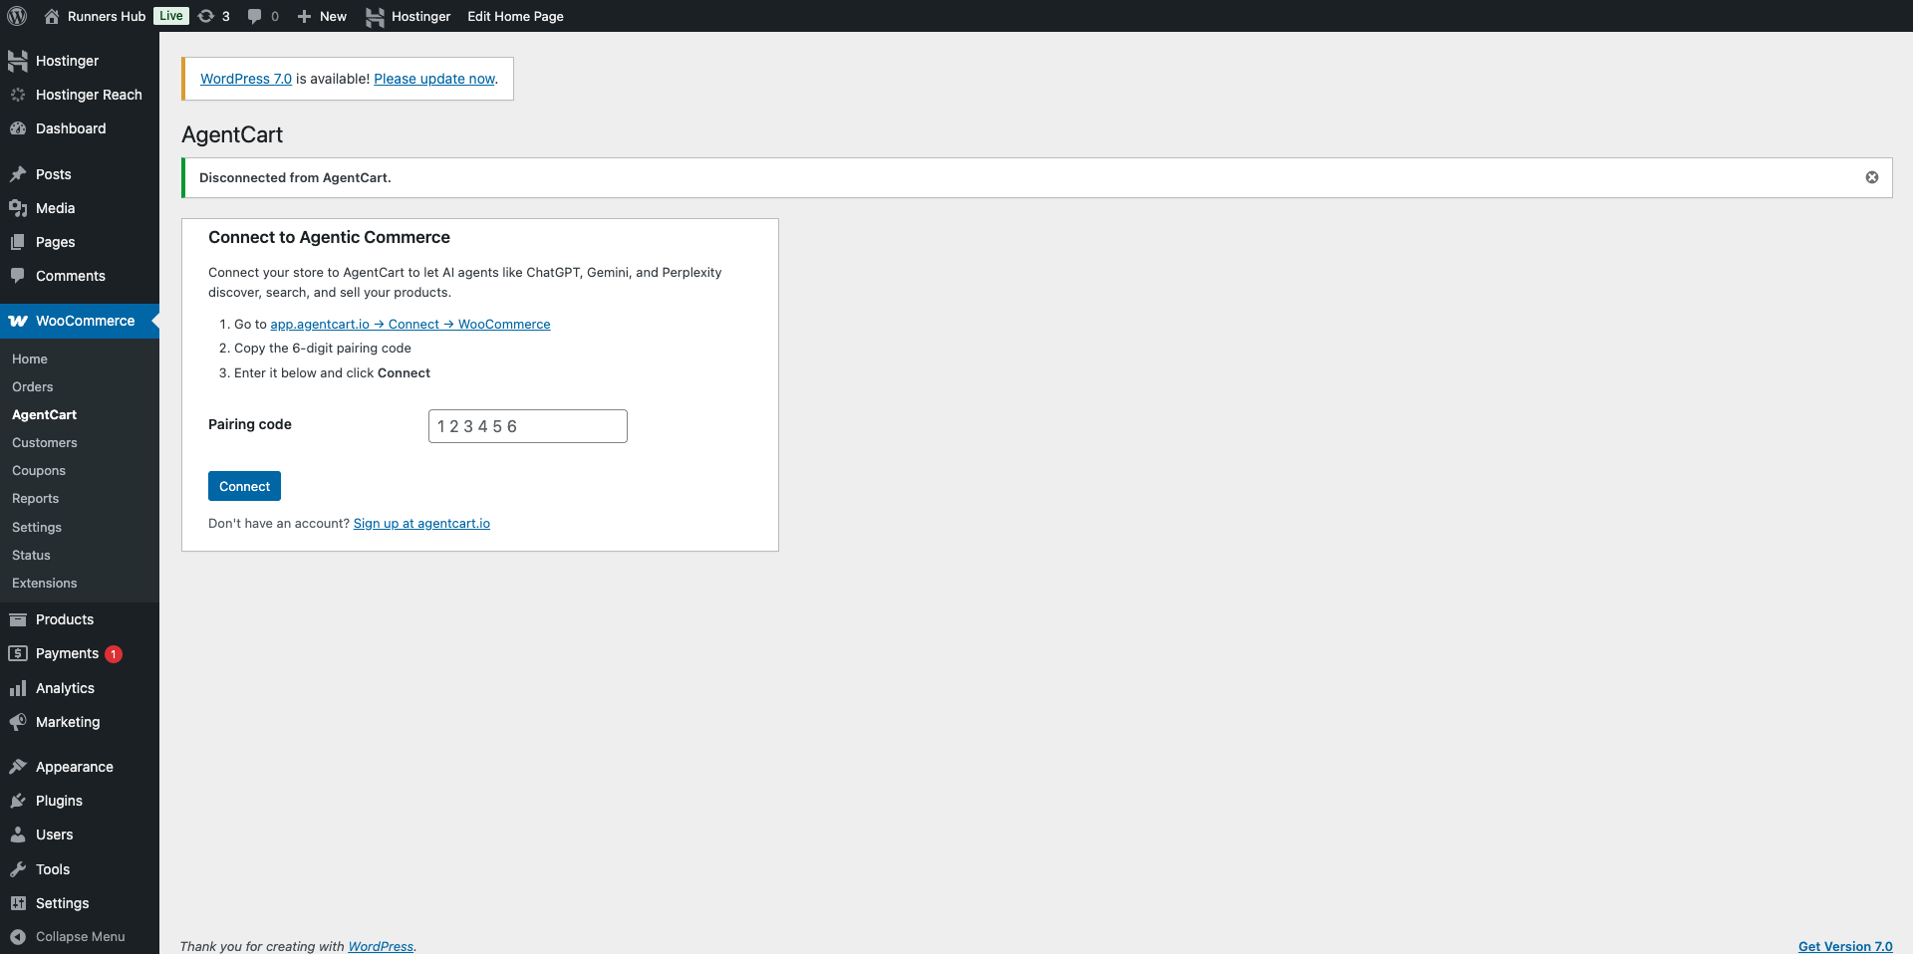This screenshot has width=1913, height=954.
Task: Click the blue Connect button
Action: tap(244, 486)
